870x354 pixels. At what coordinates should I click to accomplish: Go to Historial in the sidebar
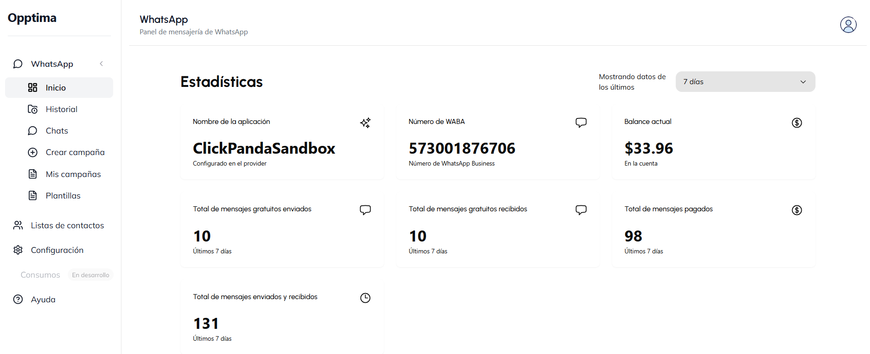click(61, 109)
